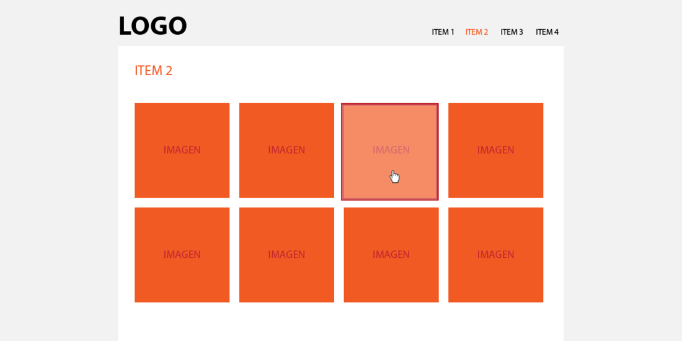Click empty white area below the tile grid
682x341 pixels.
(x=340, y=322)
